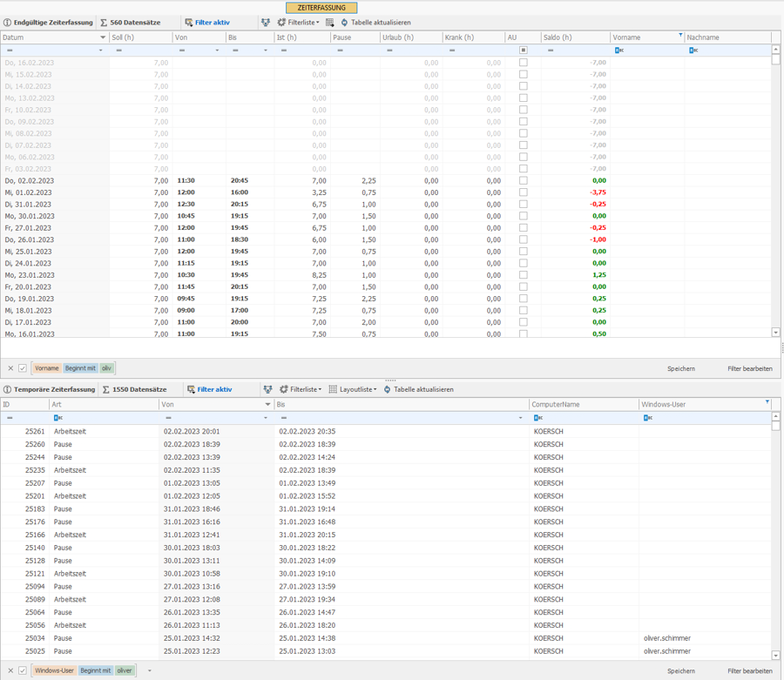
Task: Toggle AU checkbox for 30.01.2023 row
Action: pos(523,216)
